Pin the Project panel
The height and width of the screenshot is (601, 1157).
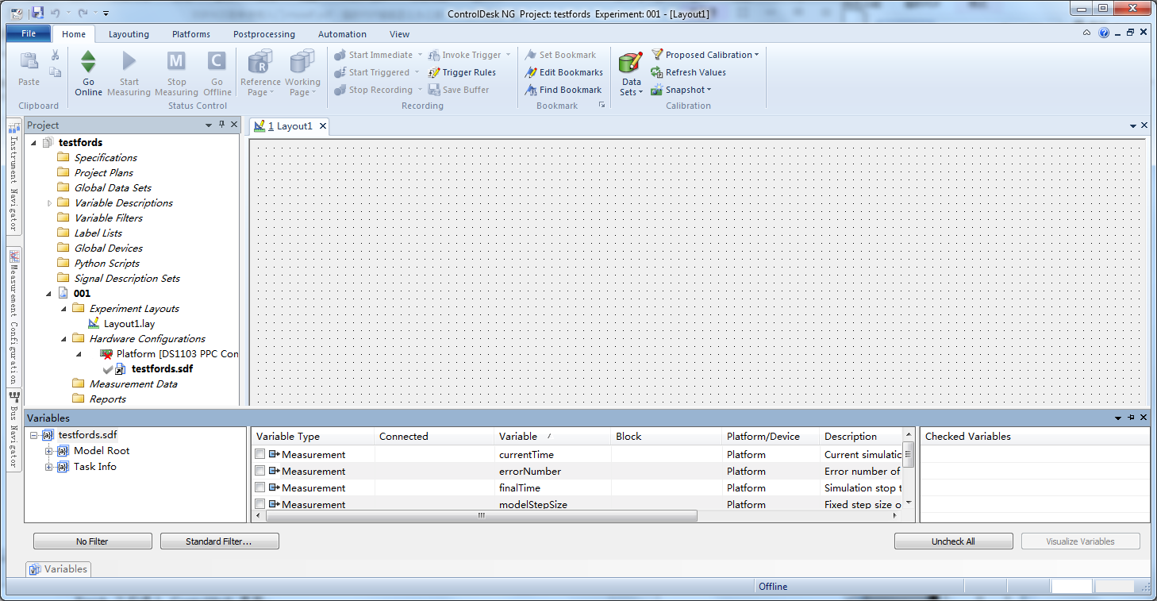pos(221,125)
